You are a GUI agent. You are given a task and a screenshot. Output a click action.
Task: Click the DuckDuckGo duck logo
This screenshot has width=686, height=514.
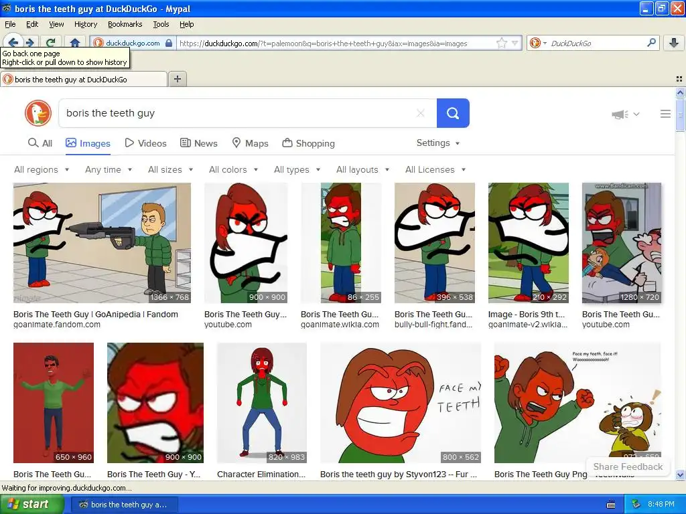[x=38, y=113]
